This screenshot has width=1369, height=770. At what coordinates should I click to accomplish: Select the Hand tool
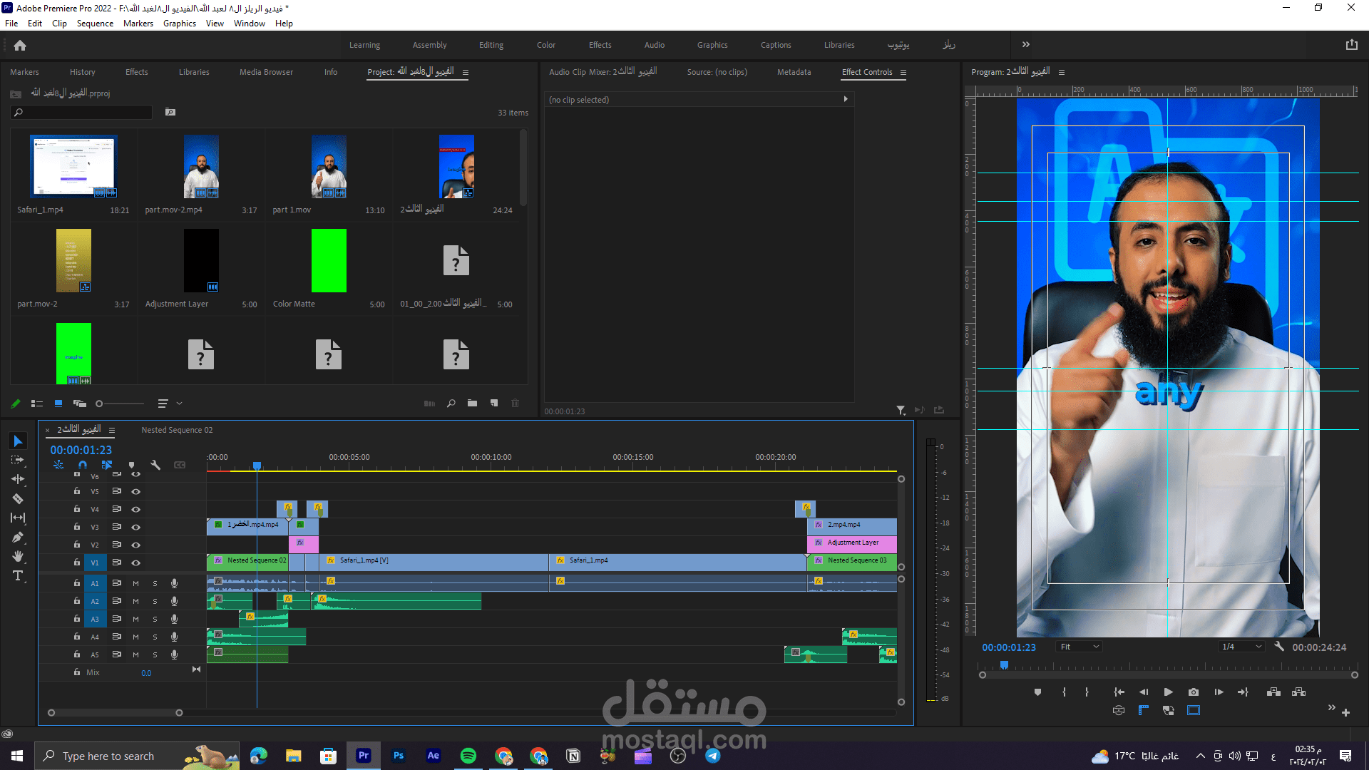pos(18,557)
